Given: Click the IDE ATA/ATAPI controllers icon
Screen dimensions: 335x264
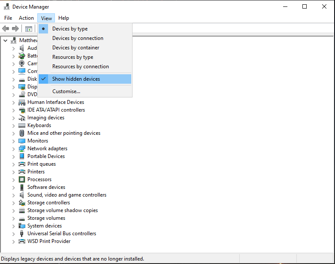Looking at the screenshot, I should pyautogui.click(x=22, y=110).
